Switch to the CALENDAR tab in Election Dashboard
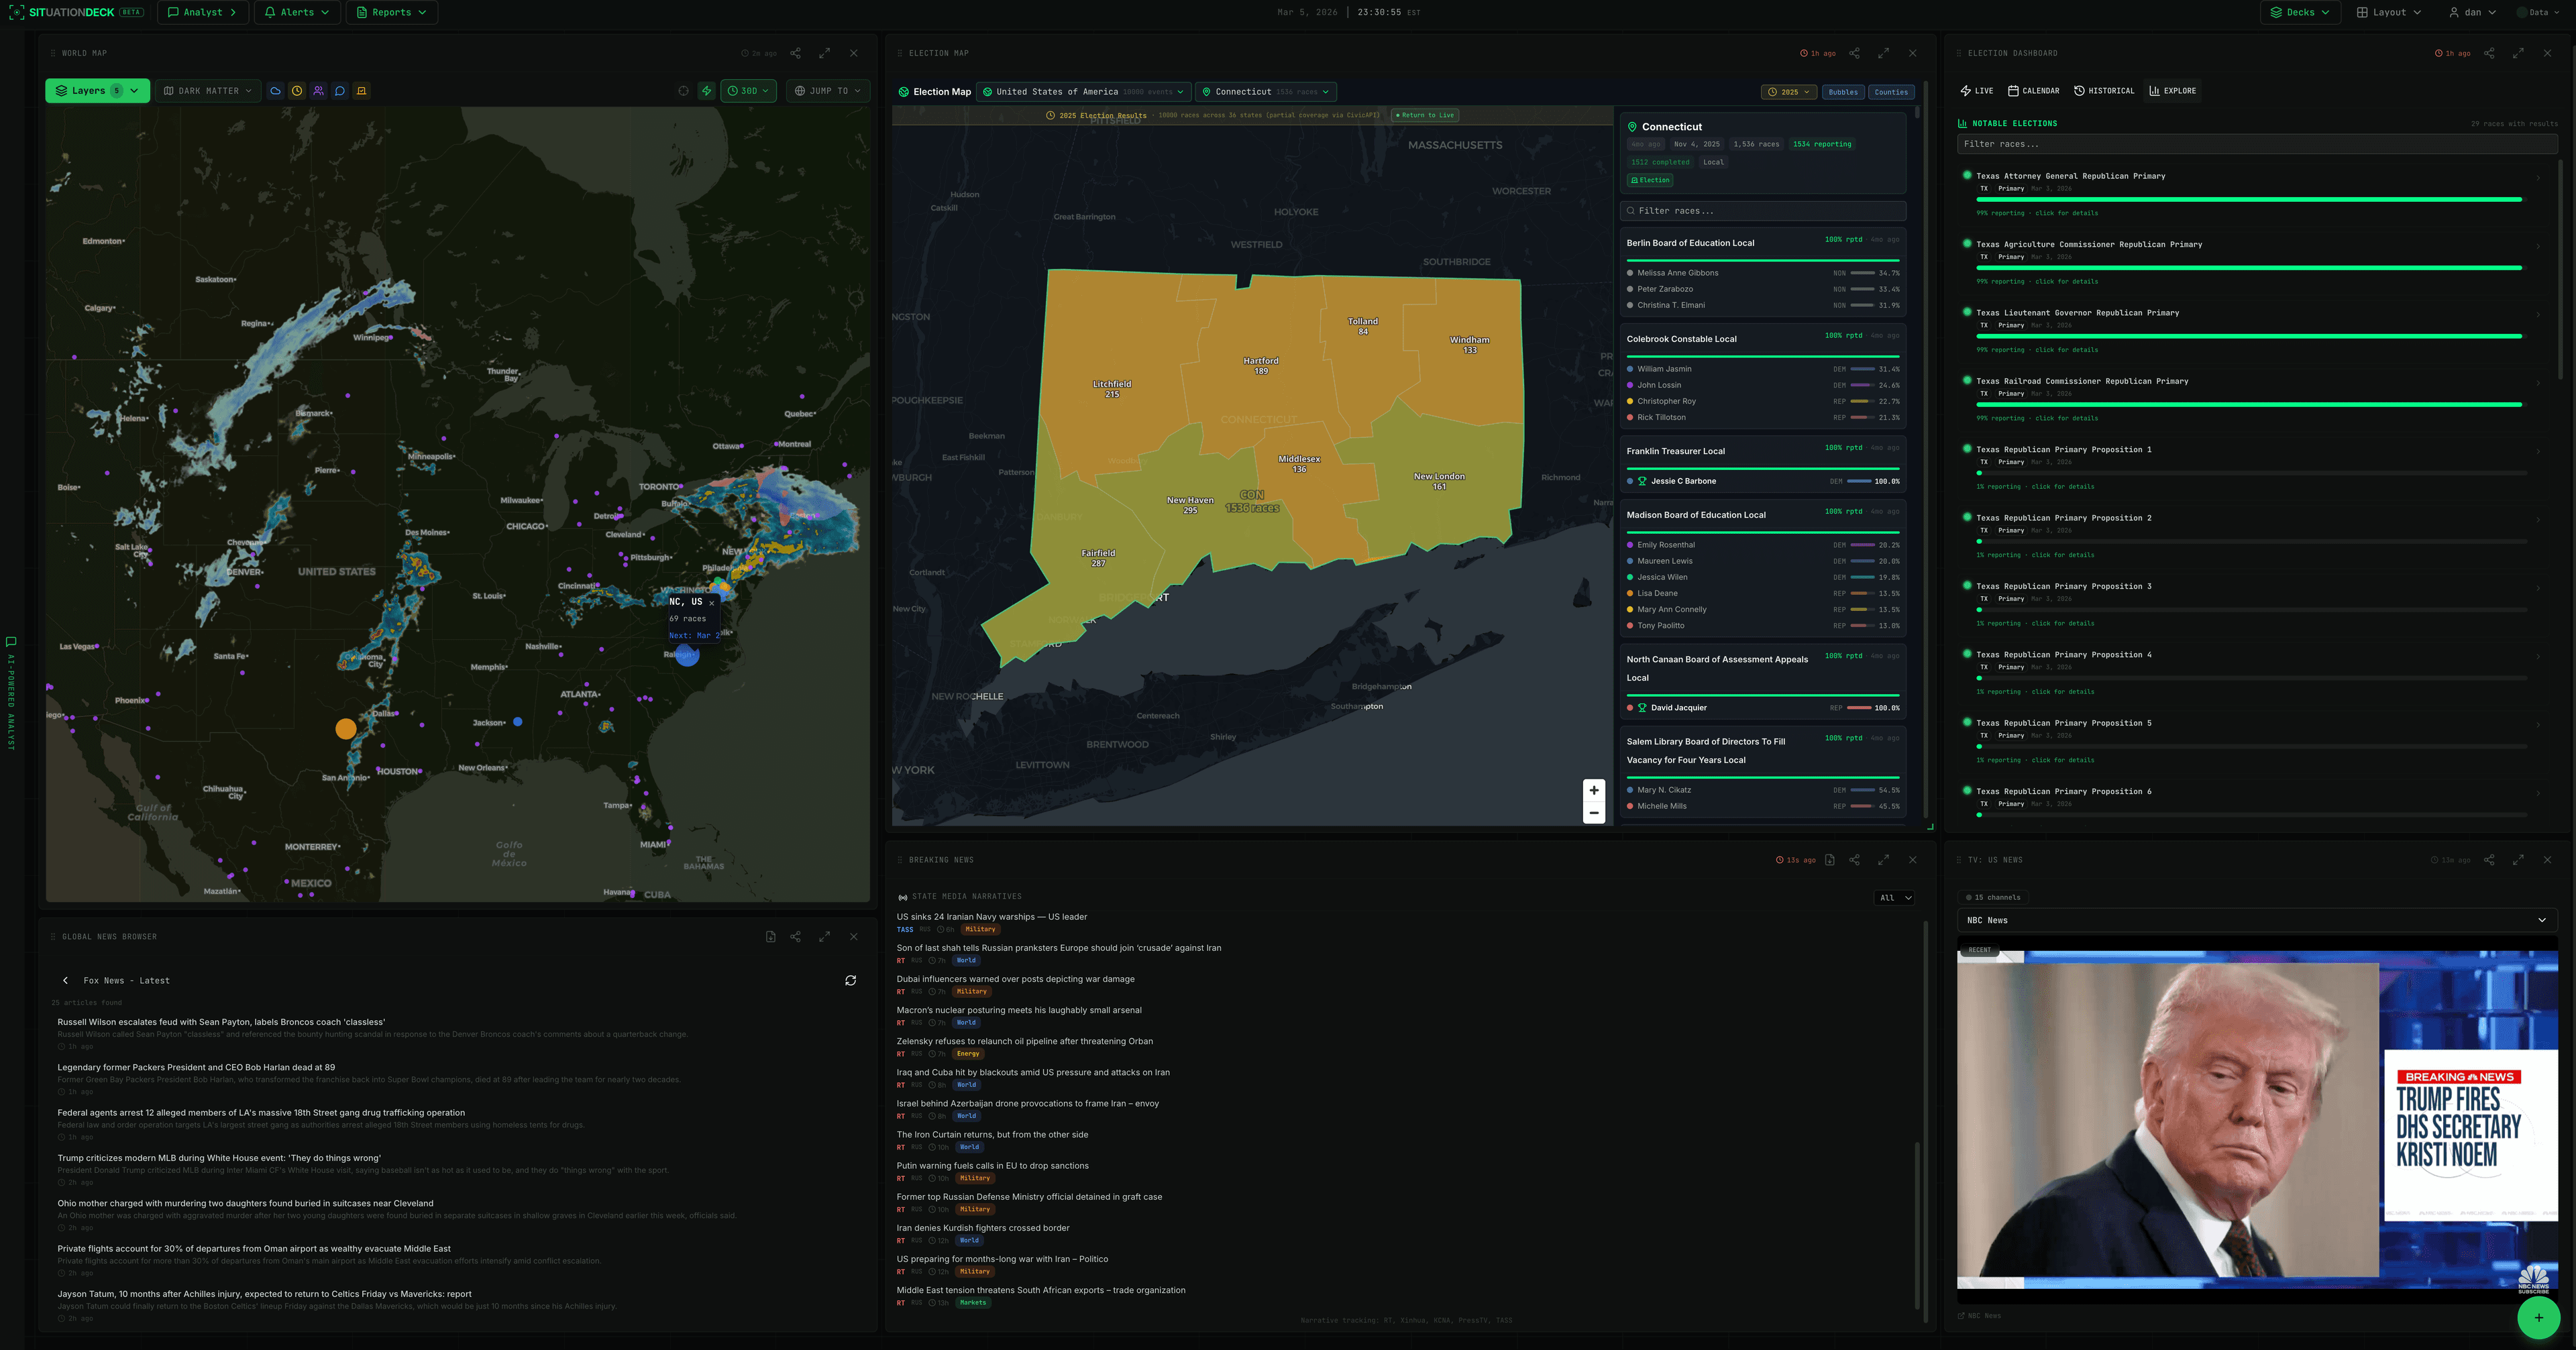Image resolution: width=2576 pixels, height=1350 pixels. (x=2034, y=91)
